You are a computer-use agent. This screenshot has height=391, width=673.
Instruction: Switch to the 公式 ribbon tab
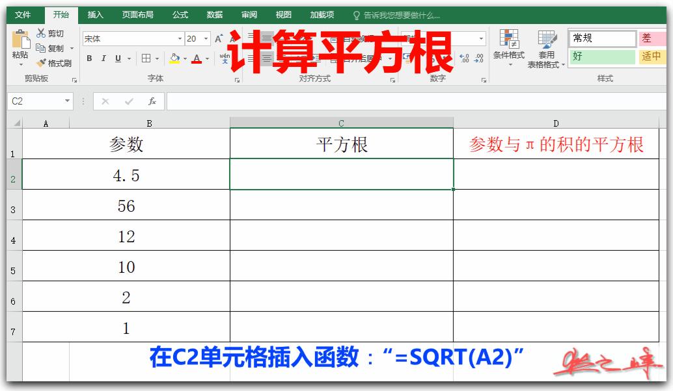[x=180, y=14]
